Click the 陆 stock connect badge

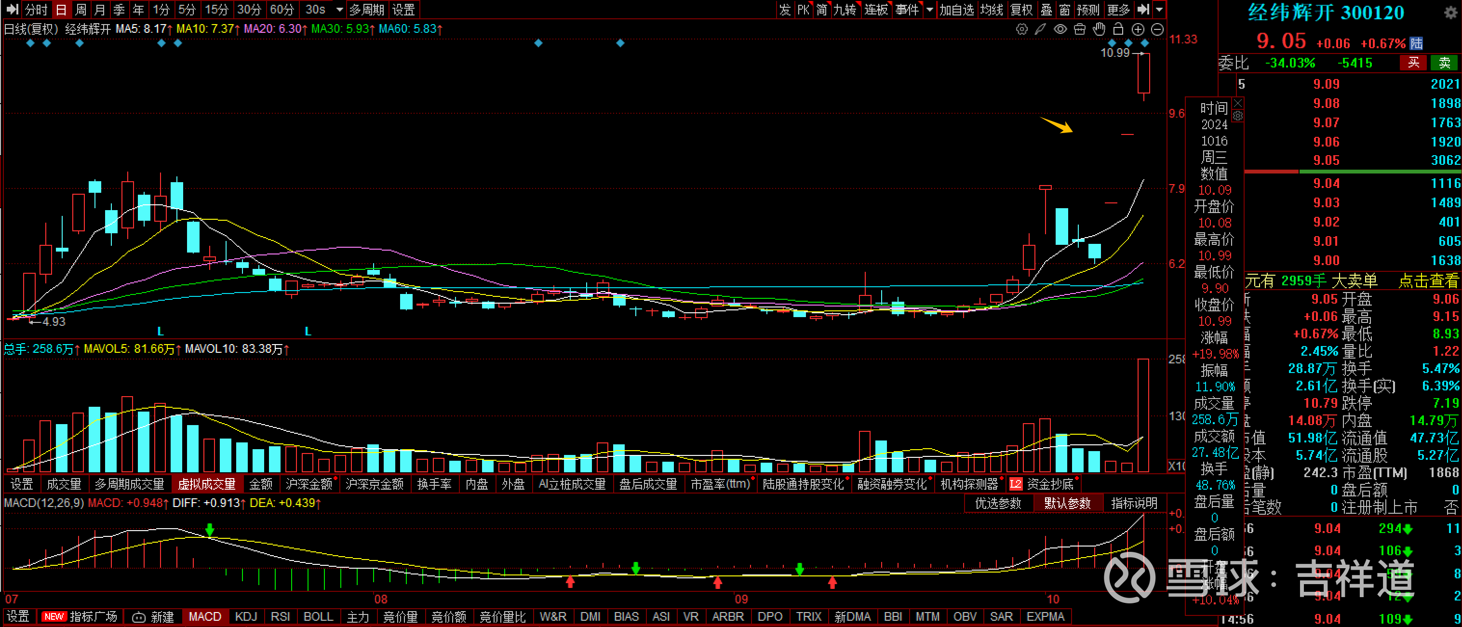tap(1417, 43)
